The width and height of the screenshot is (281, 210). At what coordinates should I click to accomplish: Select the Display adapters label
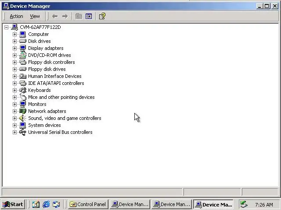[x=46, y=48]
